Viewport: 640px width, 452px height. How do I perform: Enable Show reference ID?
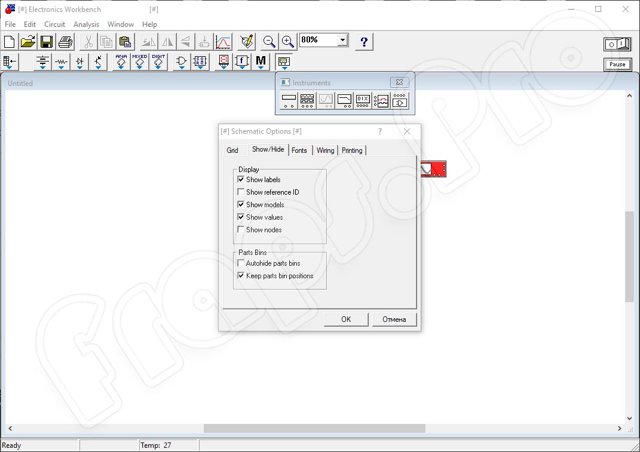(241, 192)
